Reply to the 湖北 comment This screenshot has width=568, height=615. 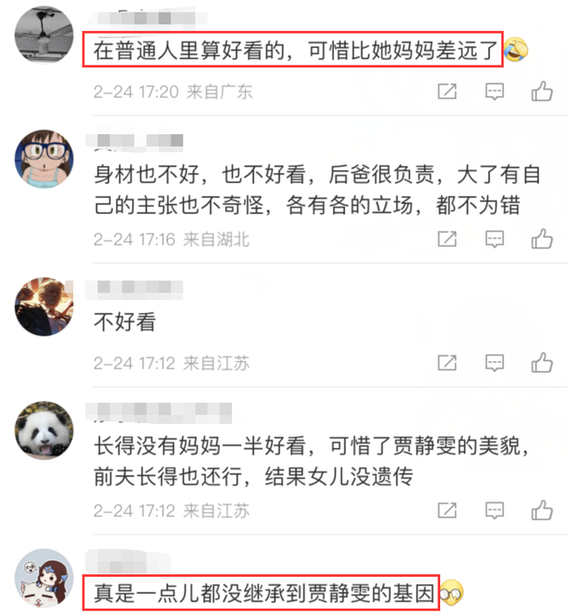[494, 240]
